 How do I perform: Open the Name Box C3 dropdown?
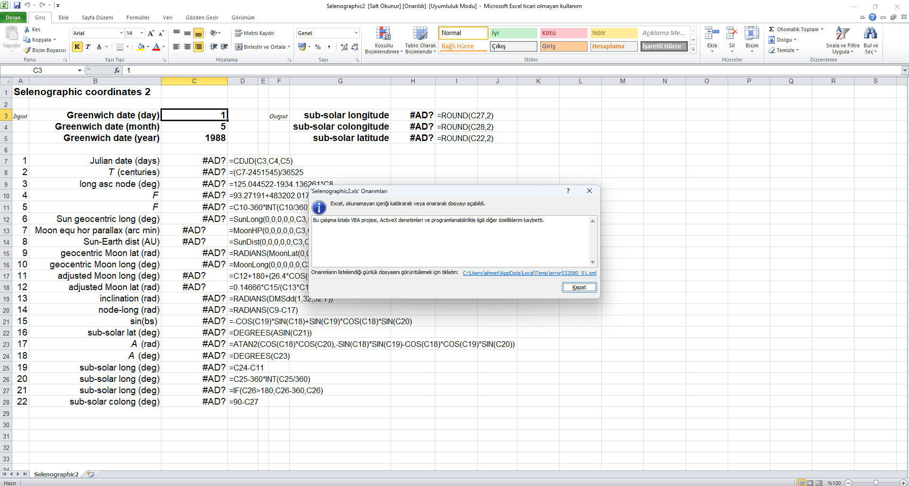pyautogui.click(x=80, y=71)
